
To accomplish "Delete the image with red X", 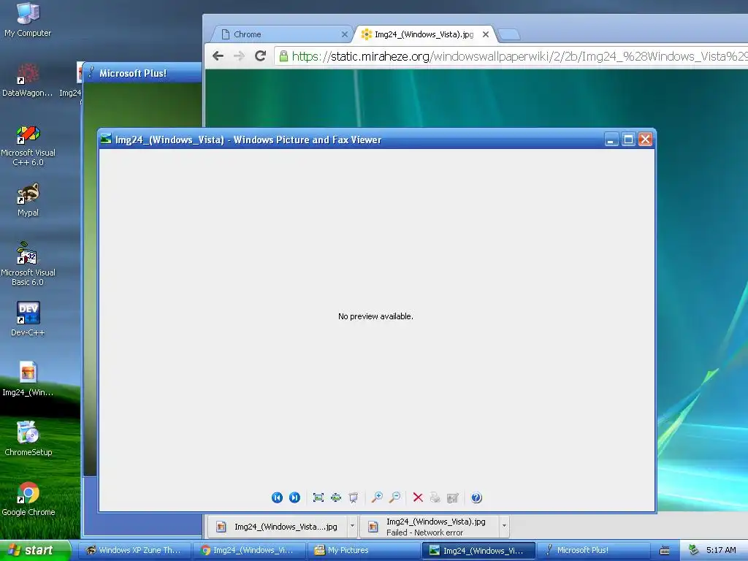I will tap(418, 497).
